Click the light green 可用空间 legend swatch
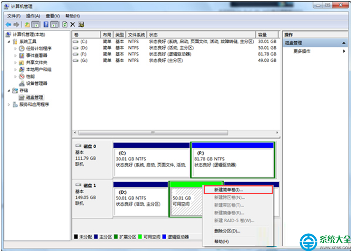Viewport: 352px width, 252px height. pos(140,237)
